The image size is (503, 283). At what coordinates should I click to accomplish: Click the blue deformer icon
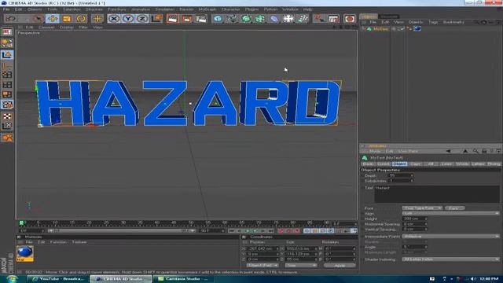click(x=274, y=19)
